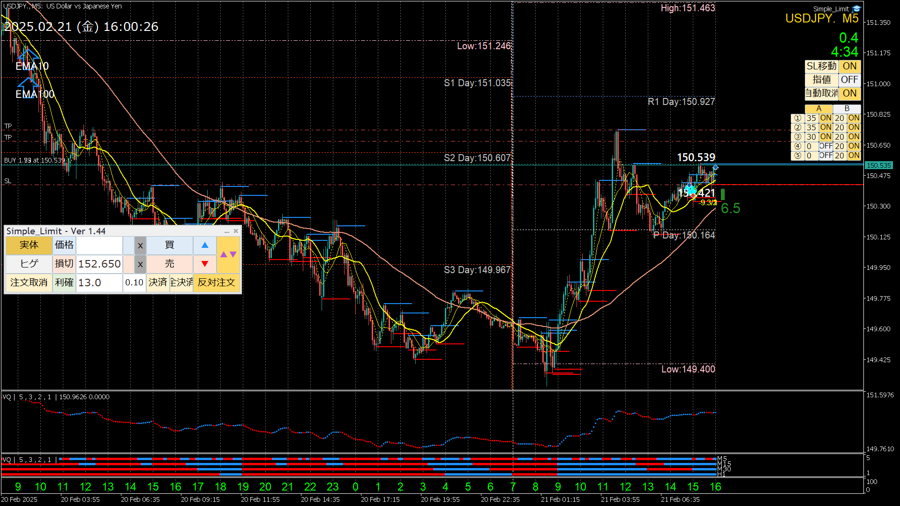Viewport: 900px width, 506px height.
Task: Toggle 自動取消 ON switch
Action: (x=849, y=93)
